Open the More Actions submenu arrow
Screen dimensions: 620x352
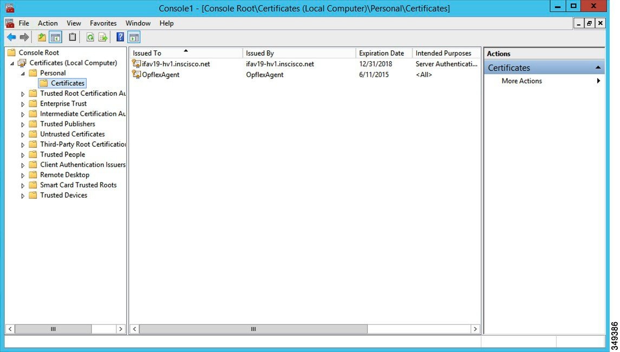point(598,81)
